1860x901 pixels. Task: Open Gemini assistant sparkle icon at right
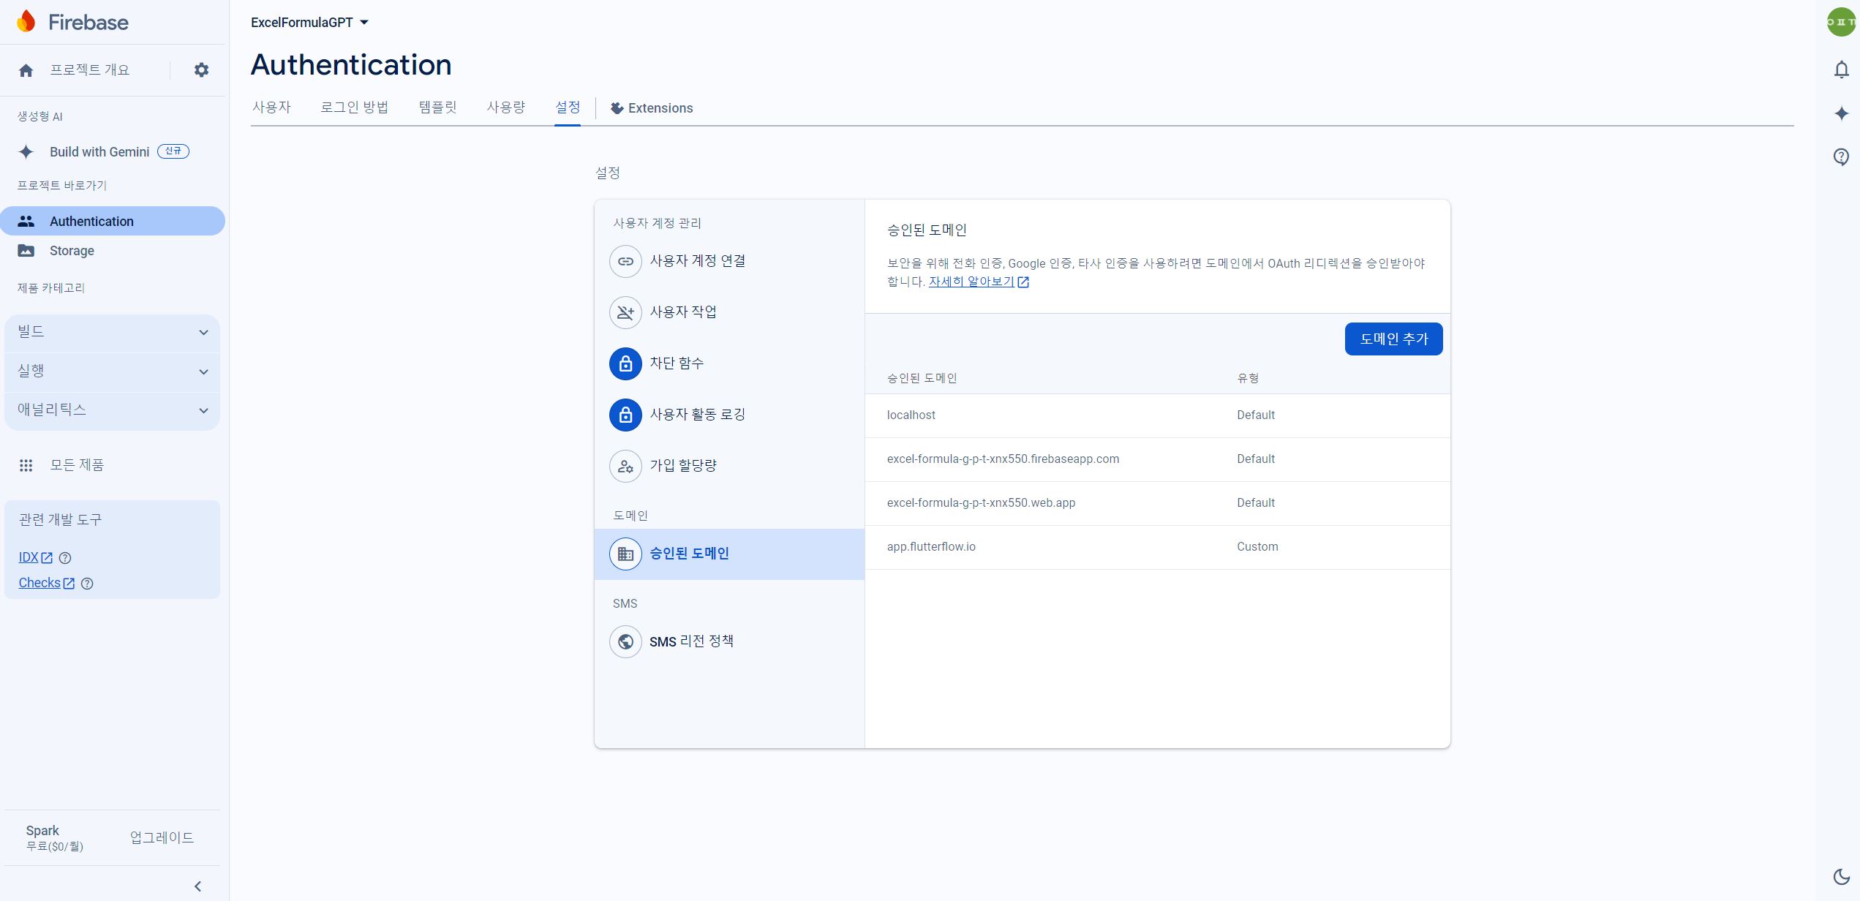coord(1842,113)
